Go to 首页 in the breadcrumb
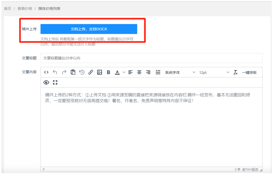This screenshot has height=181, width=278. click(x=7, y=8)
